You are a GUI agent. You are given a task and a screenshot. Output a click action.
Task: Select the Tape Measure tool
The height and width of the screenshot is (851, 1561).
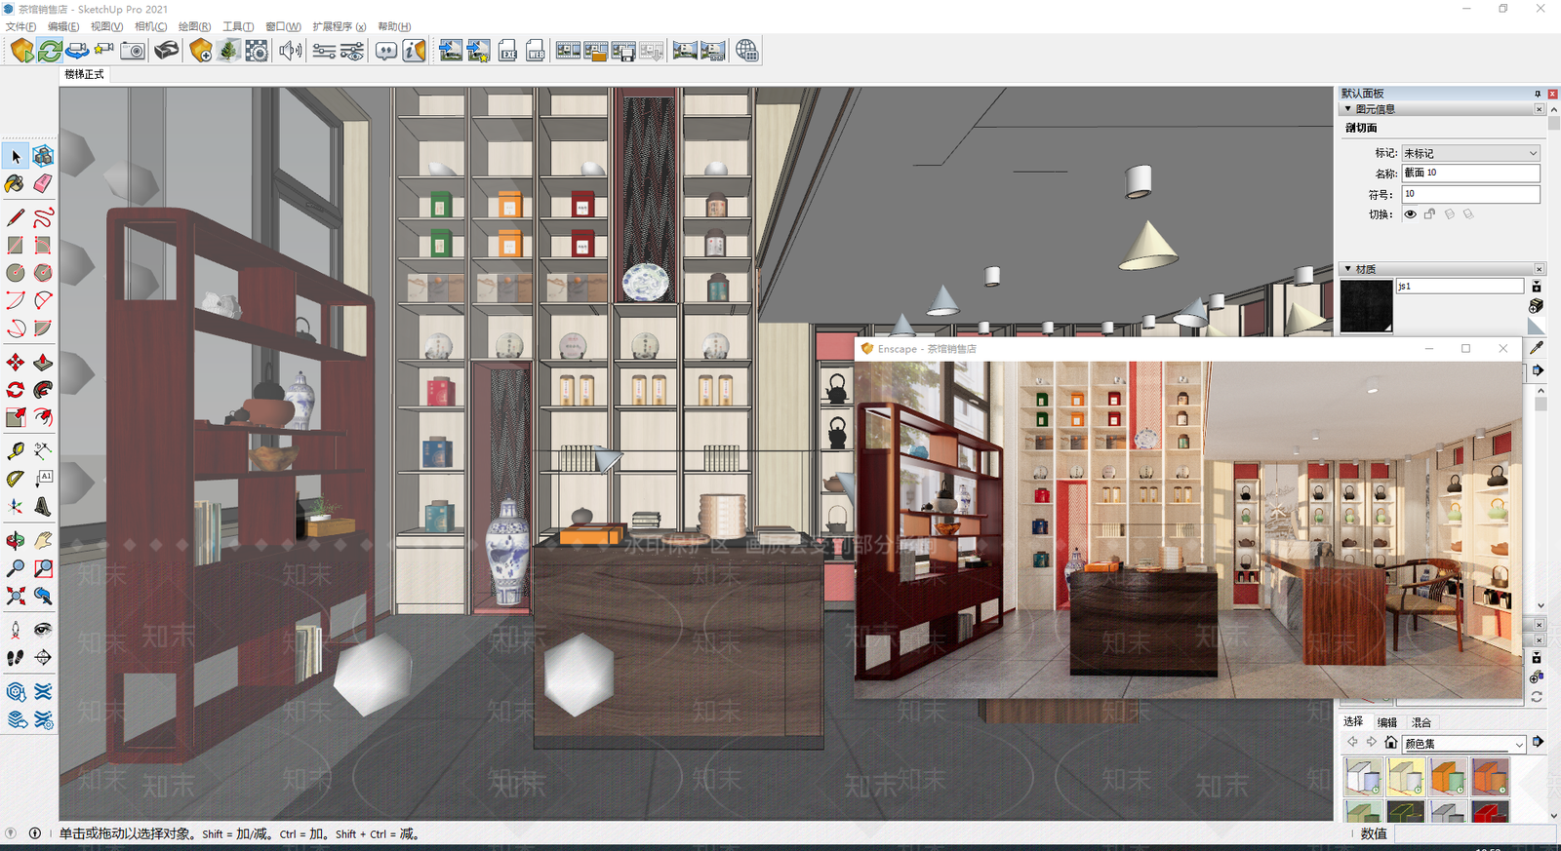(16, 451)
